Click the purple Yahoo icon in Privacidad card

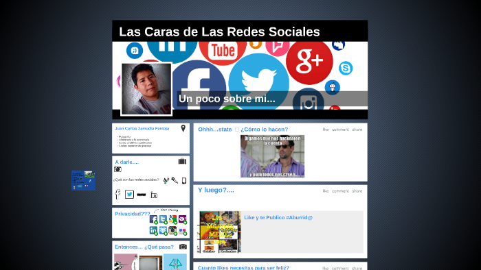tap(183, 219)
